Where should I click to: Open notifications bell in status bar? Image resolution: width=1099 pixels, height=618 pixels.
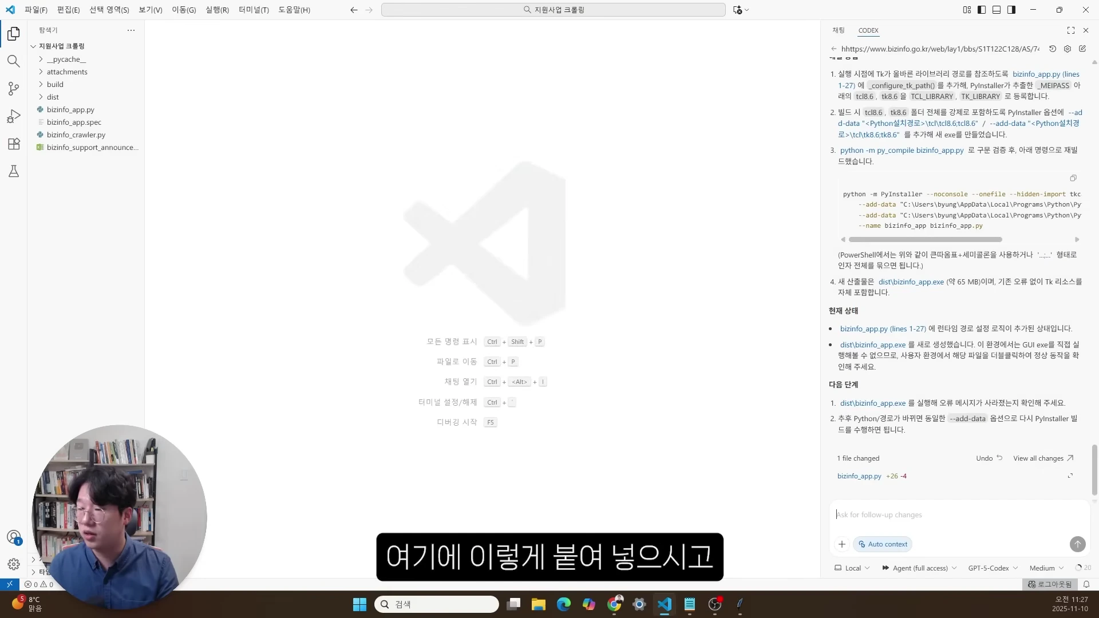click(x=1086, y=584)
